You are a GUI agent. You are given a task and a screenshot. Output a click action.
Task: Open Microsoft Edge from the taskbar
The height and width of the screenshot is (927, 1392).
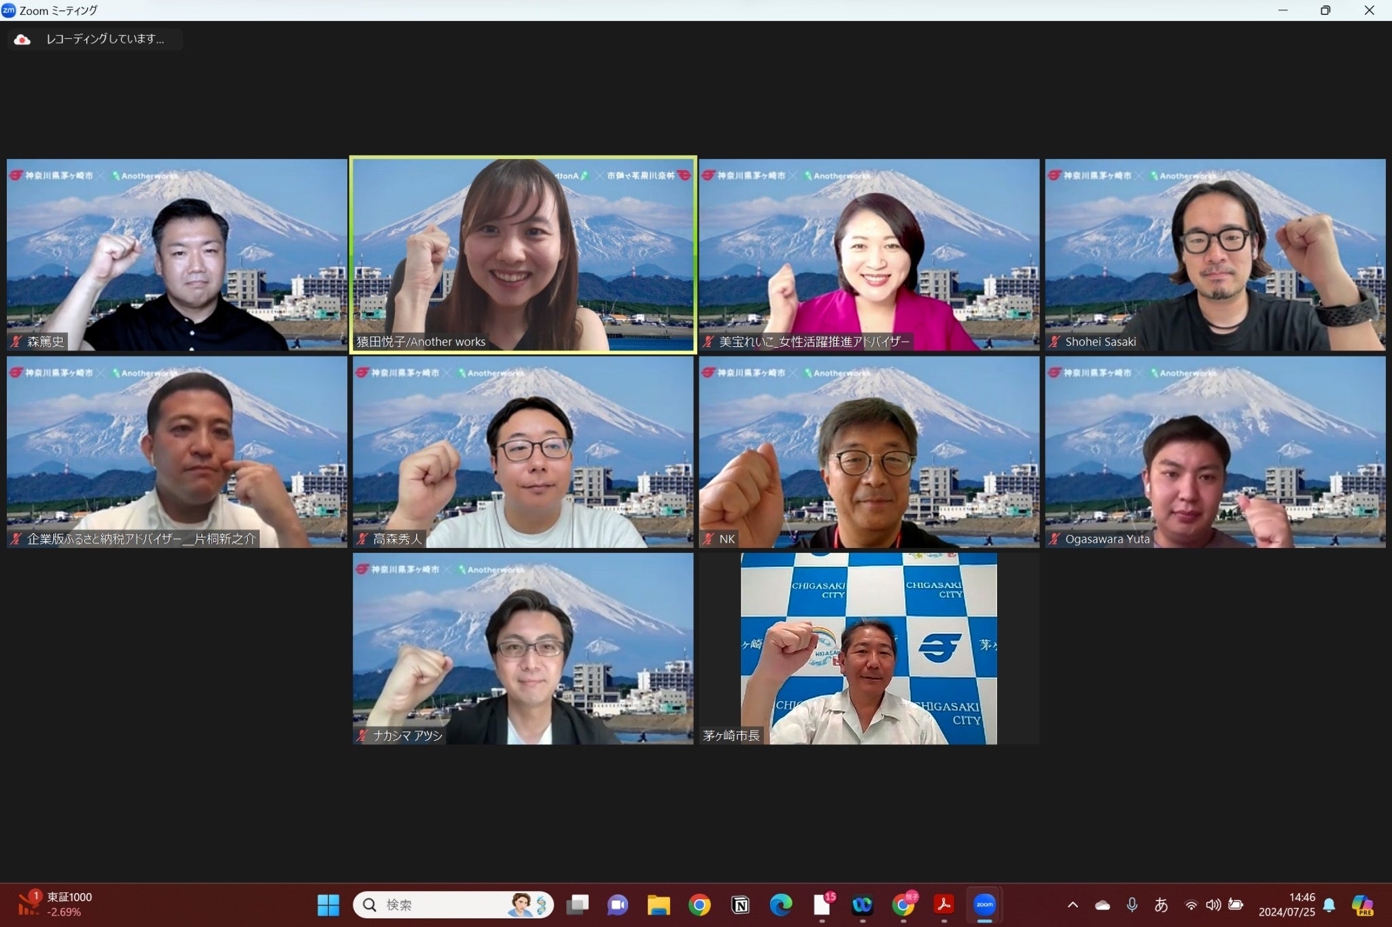[780, 905]
